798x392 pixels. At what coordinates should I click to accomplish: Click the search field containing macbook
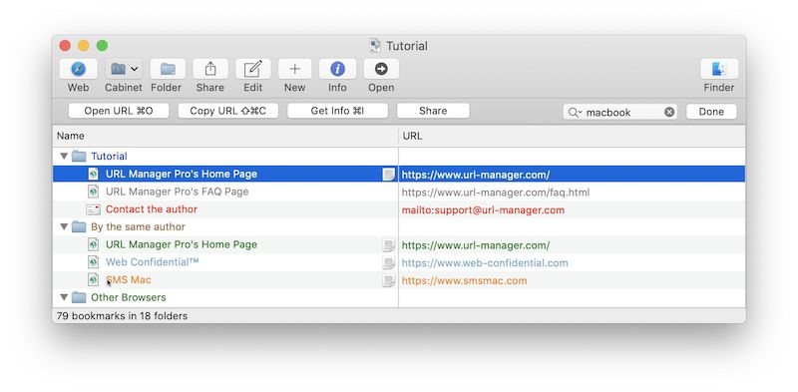tap(619, 112)
